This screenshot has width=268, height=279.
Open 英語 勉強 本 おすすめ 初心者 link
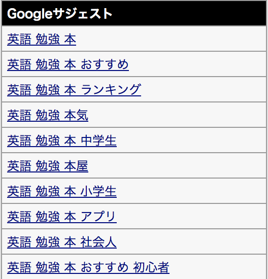88,267
